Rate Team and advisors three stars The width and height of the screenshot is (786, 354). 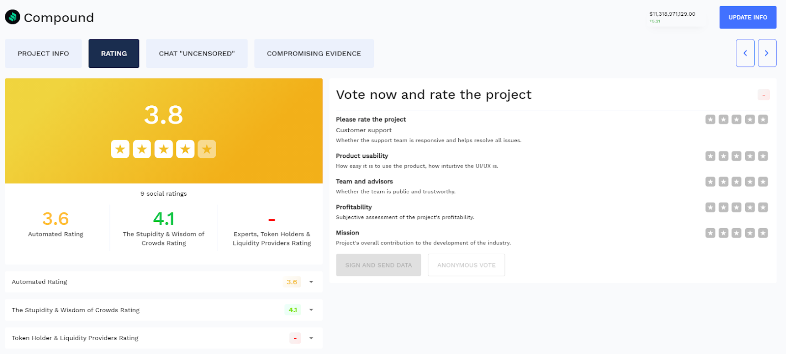(x=736, y=182)
